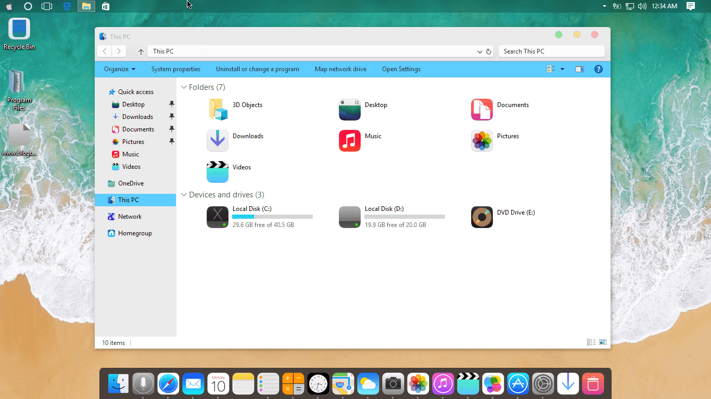
Task: Open the clock showing 12:34 AM
Action: [x=665, y=6]
